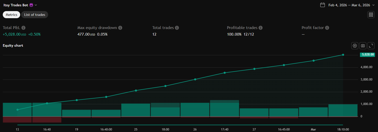Select the equity point above label 25
This screenshot has width=378, height=132.
tap(136, 90)
